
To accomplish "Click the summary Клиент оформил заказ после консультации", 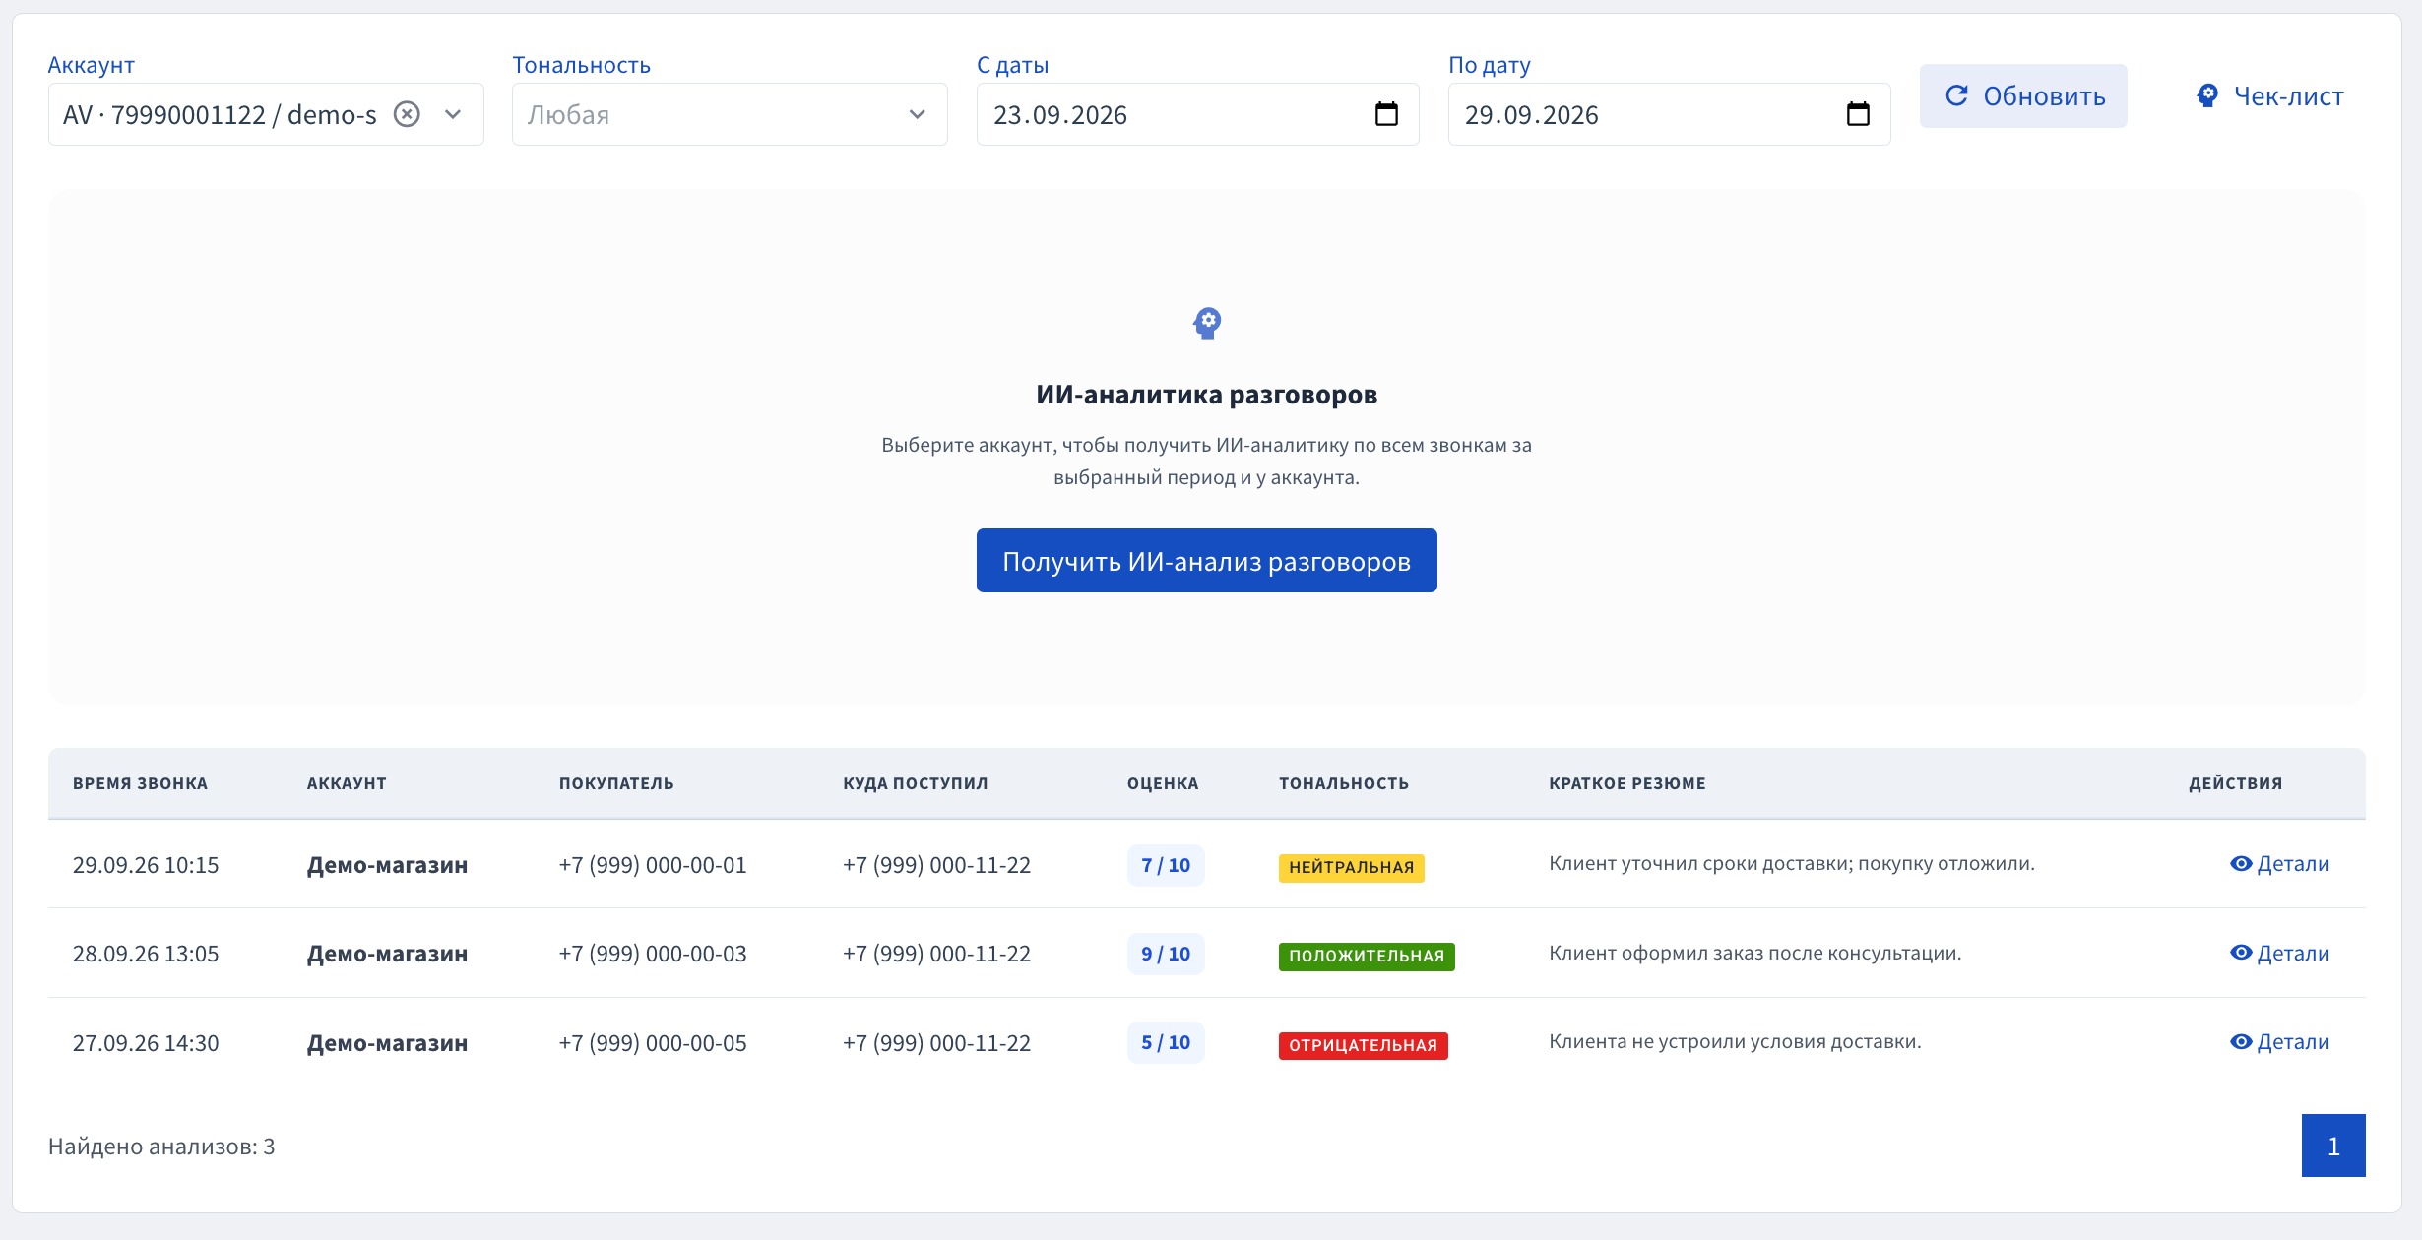I will coord(1754,953).
